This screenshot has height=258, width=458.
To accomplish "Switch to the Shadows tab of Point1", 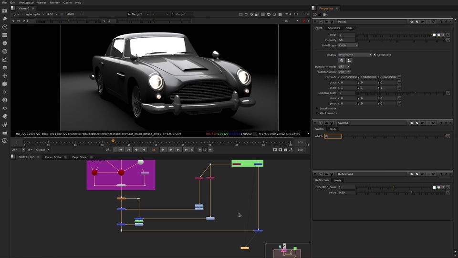I will 333,28.
